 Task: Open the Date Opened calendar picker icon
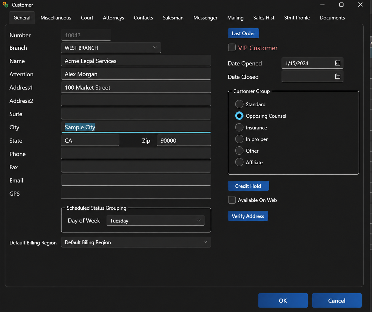337,63
